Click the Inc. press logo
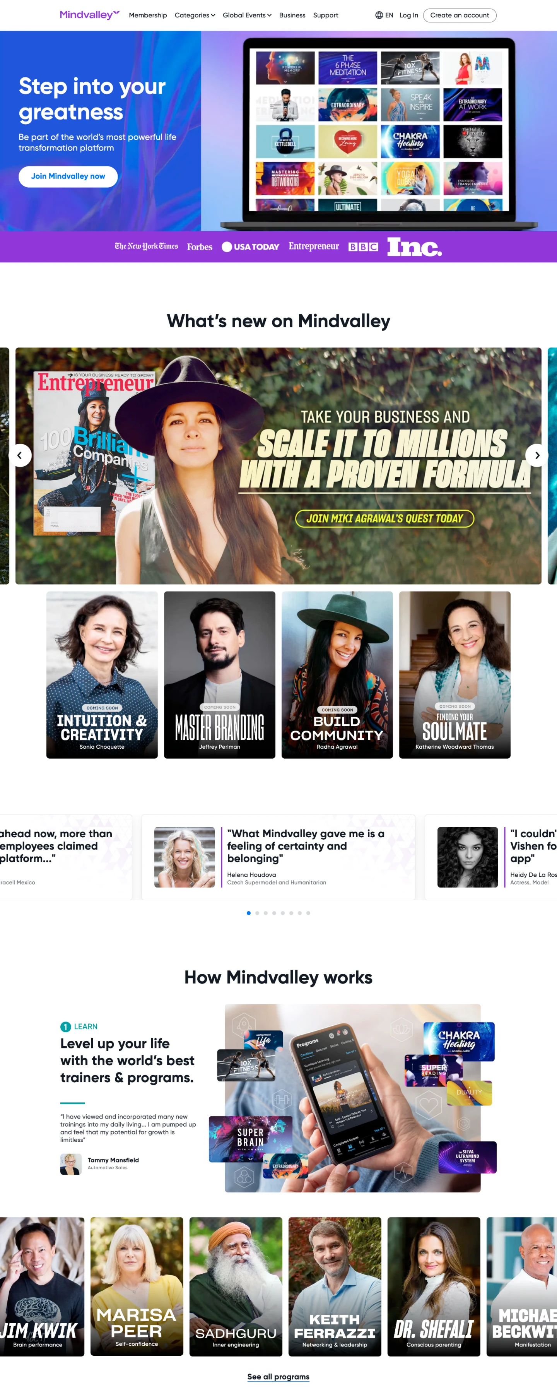This screenshot has height=1389, width=557. [x=414, y=246]
